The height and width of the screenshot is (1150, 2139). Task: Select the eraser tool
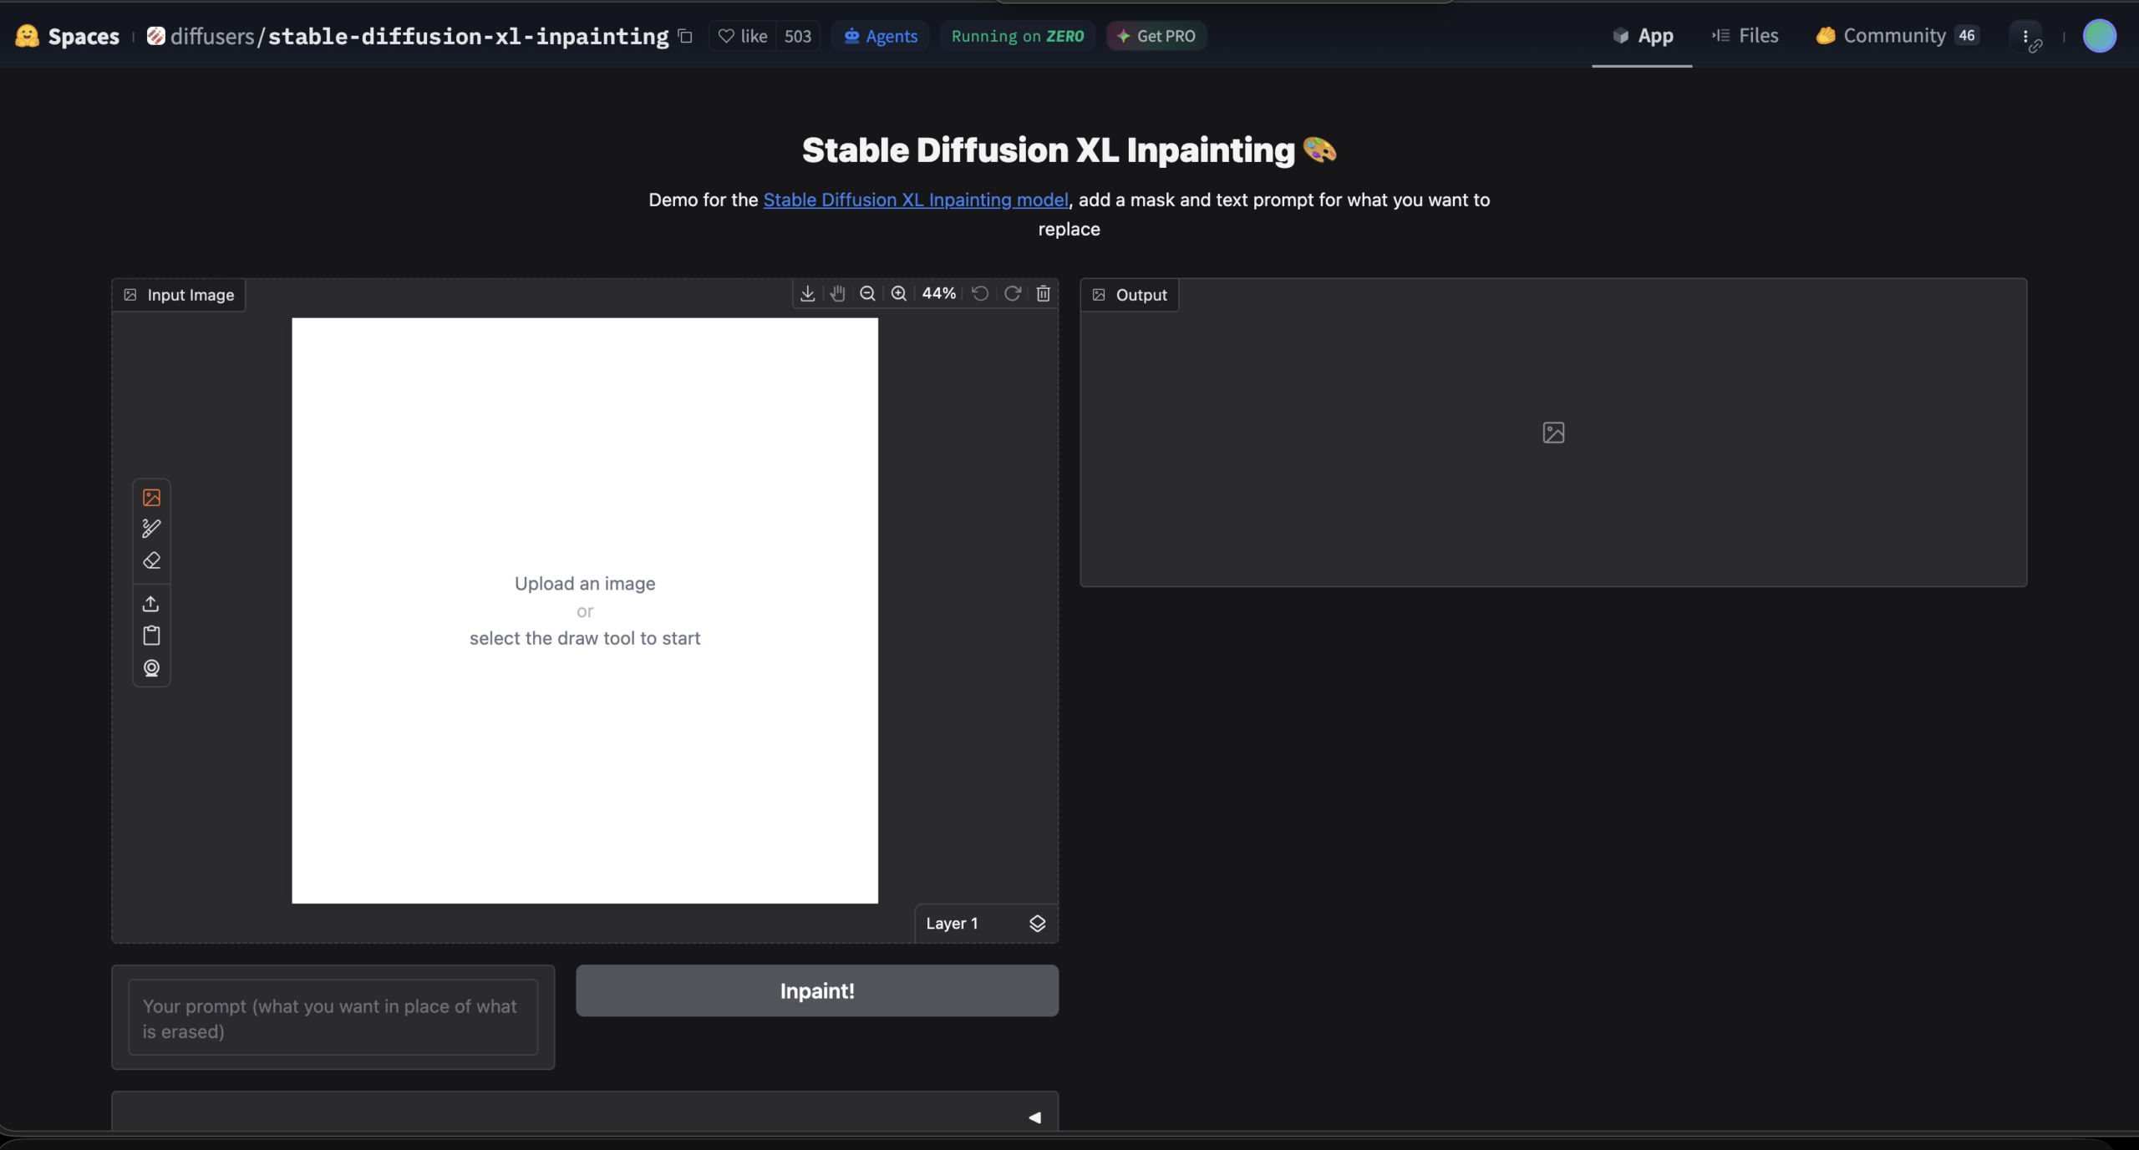[151, 560]
